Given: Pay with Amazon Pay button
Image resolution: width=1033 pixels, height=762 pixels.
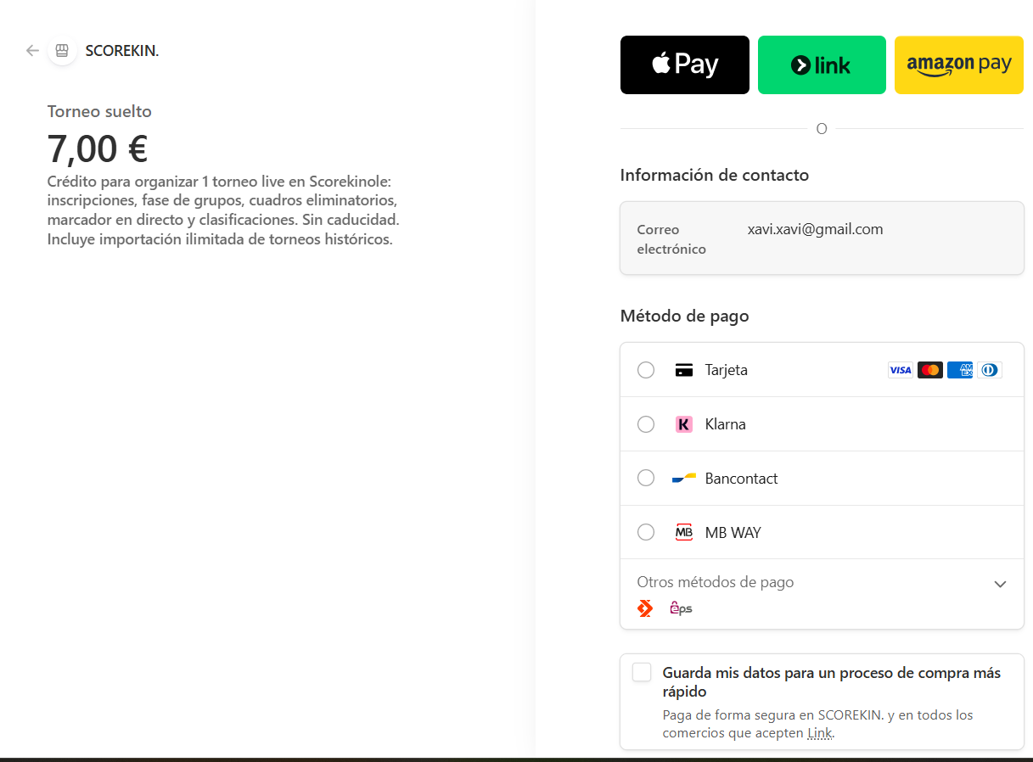Looking at the screenshot, I should coord(959,64).
